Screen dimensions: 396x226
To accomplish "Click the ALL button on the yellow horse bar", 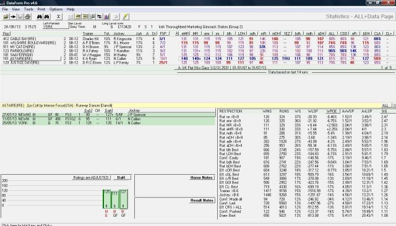I will coord(385,106).
